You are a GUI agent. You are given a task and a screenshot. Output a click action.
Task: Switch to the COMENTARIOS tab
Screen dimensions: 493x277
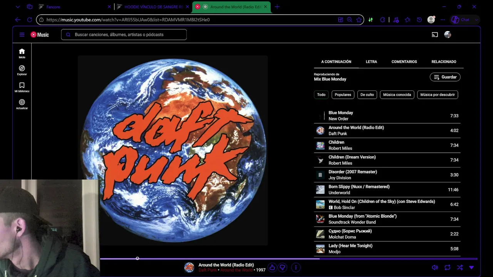[x=404, y=62]
